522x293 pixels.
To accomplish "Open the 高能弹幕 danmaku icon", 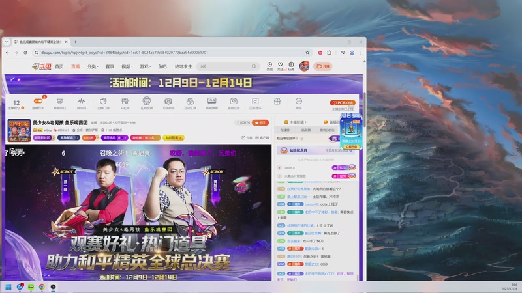I will [x=211, y=101].
